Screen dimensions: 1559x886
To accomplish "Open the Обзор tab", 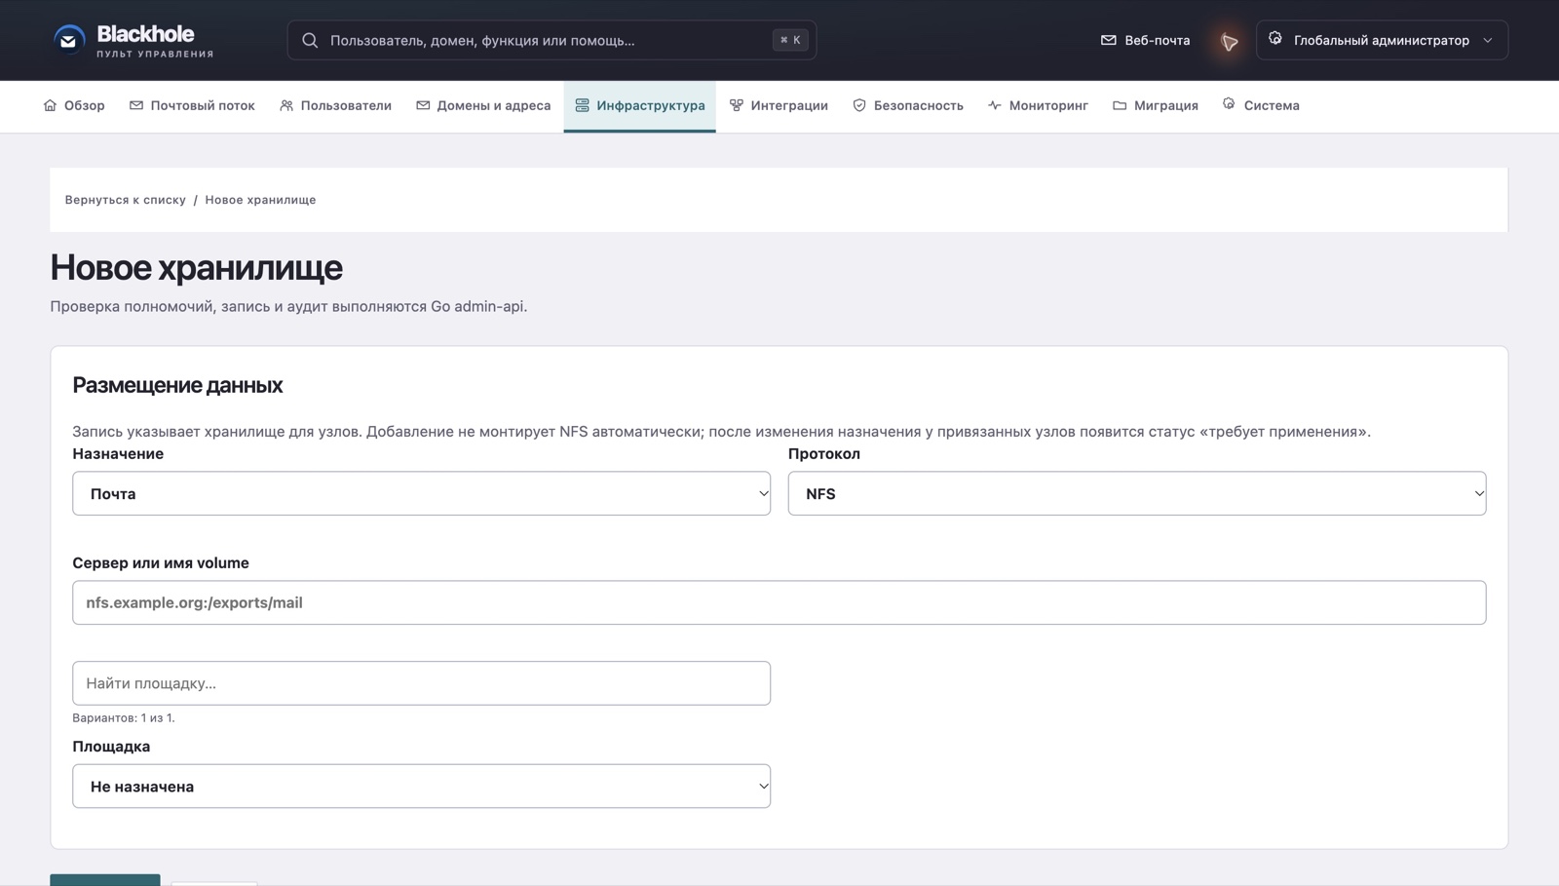I will 74,105.
